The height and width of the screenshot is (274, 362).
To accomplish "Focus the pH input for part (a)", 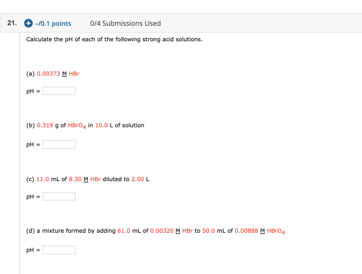I will pyautogui.click(x=59, y=91).
